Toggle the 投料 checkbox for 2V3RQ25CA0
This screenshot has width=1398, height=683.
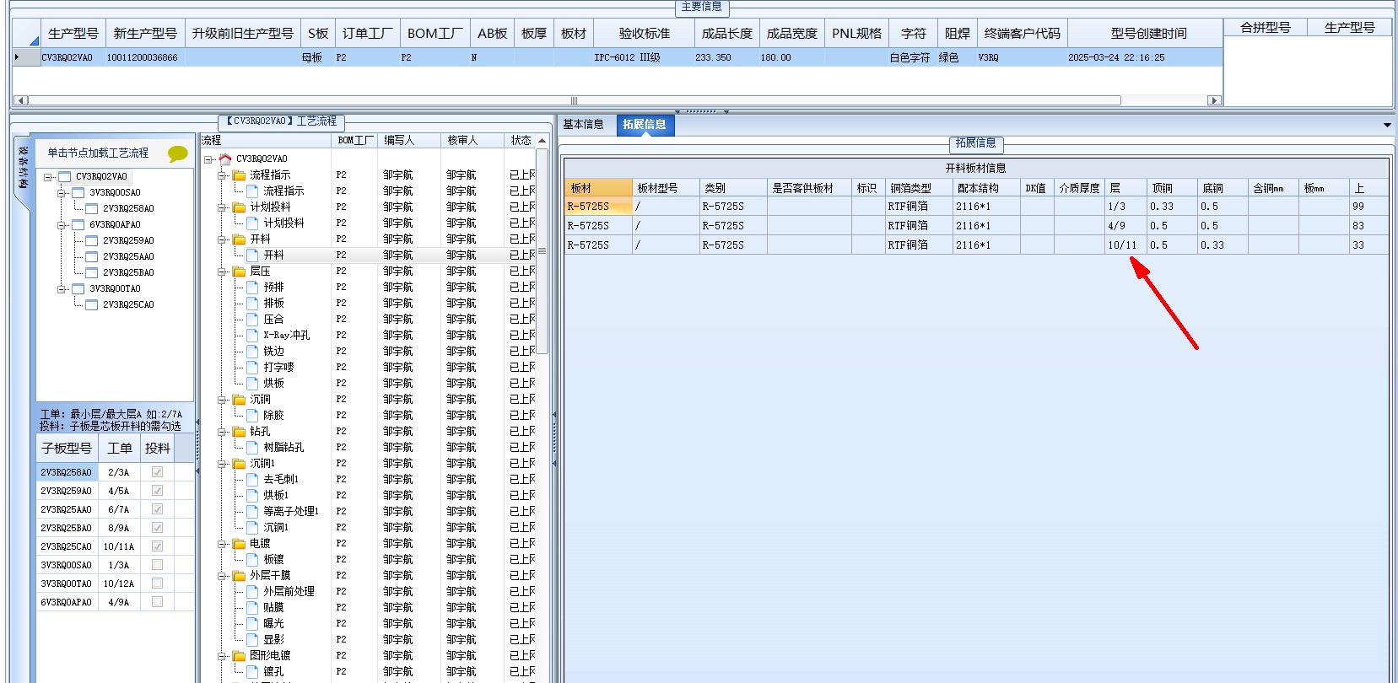point(157,546)
